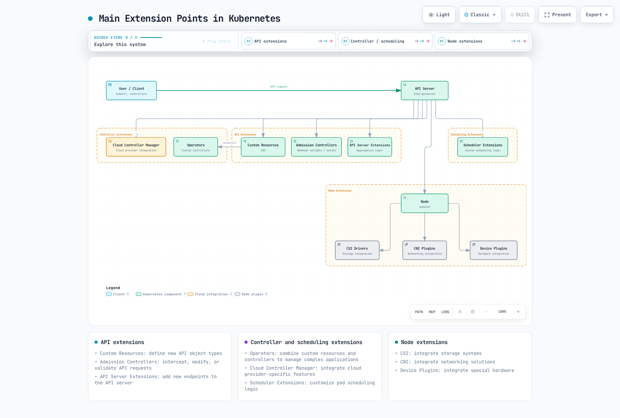Select the API Server node
Viewport: 620px width, 418px height.
(x=425, y=91)
